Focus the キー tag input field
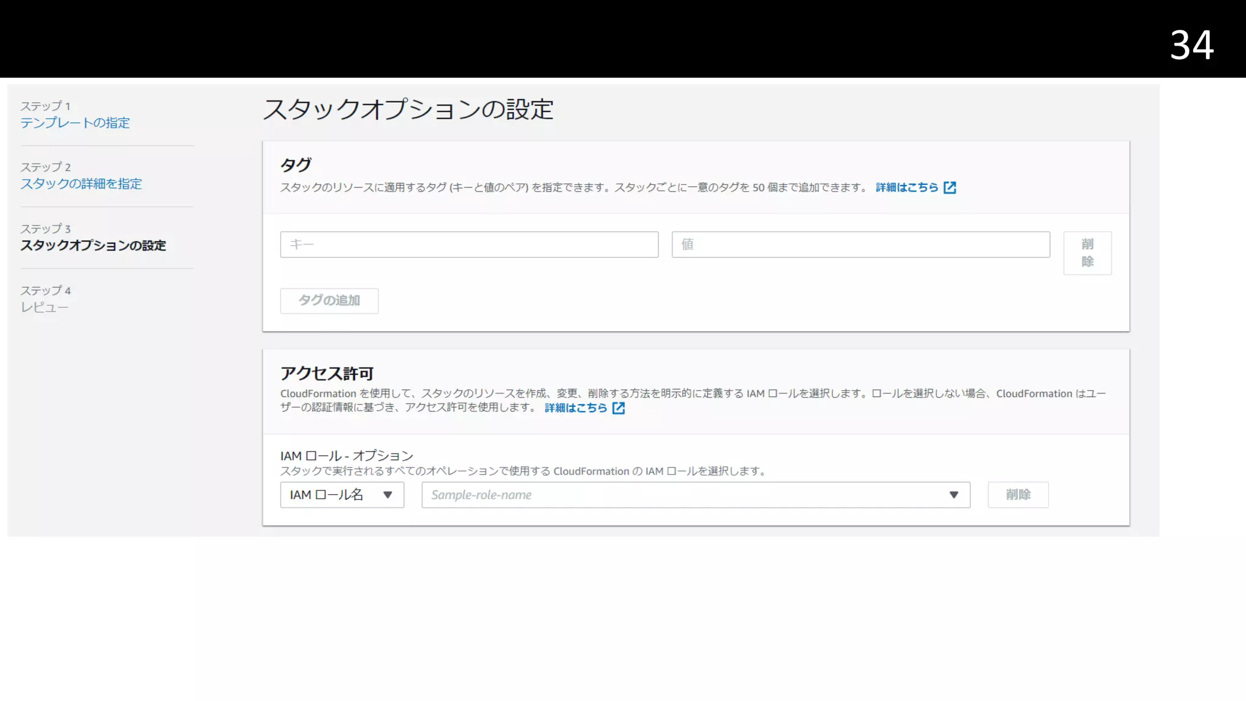The width and height of the screenshot is (1246, 701). (x=469, y=245)
